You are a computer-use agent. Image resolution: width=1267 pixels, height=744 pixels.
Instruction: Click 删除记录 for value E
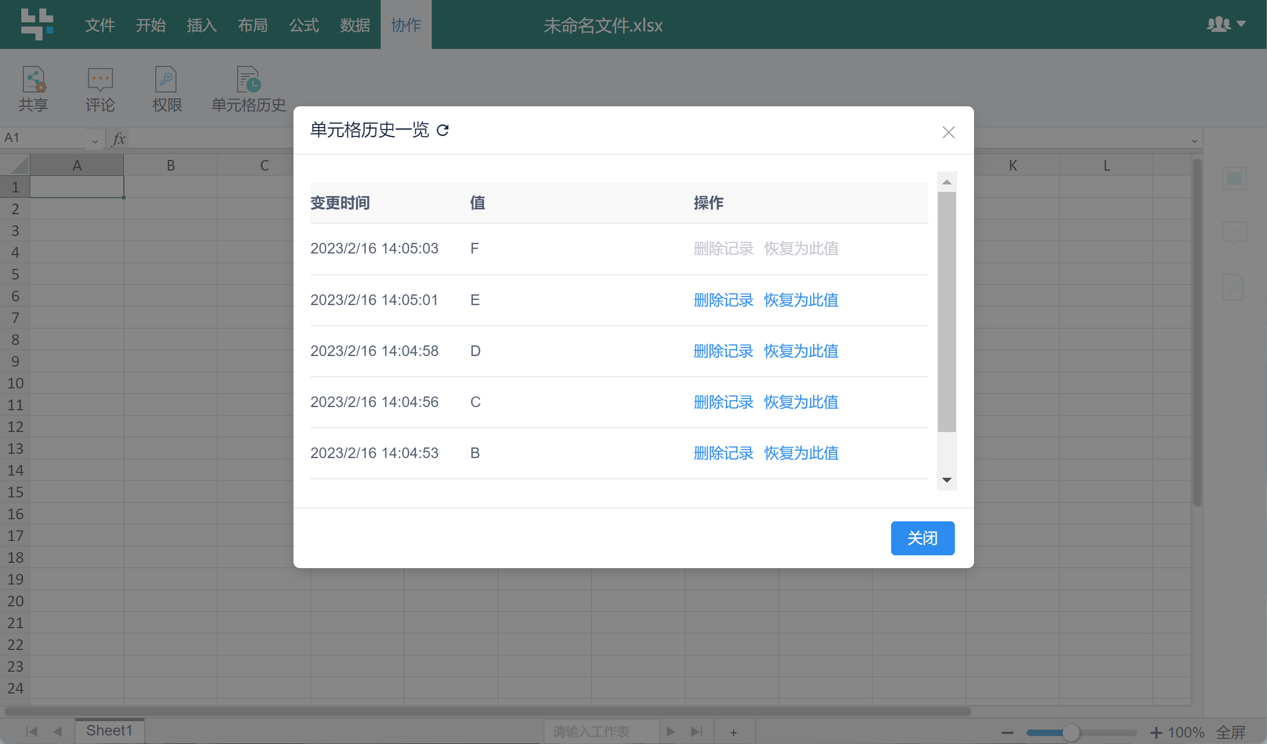[x=724, y=300]
